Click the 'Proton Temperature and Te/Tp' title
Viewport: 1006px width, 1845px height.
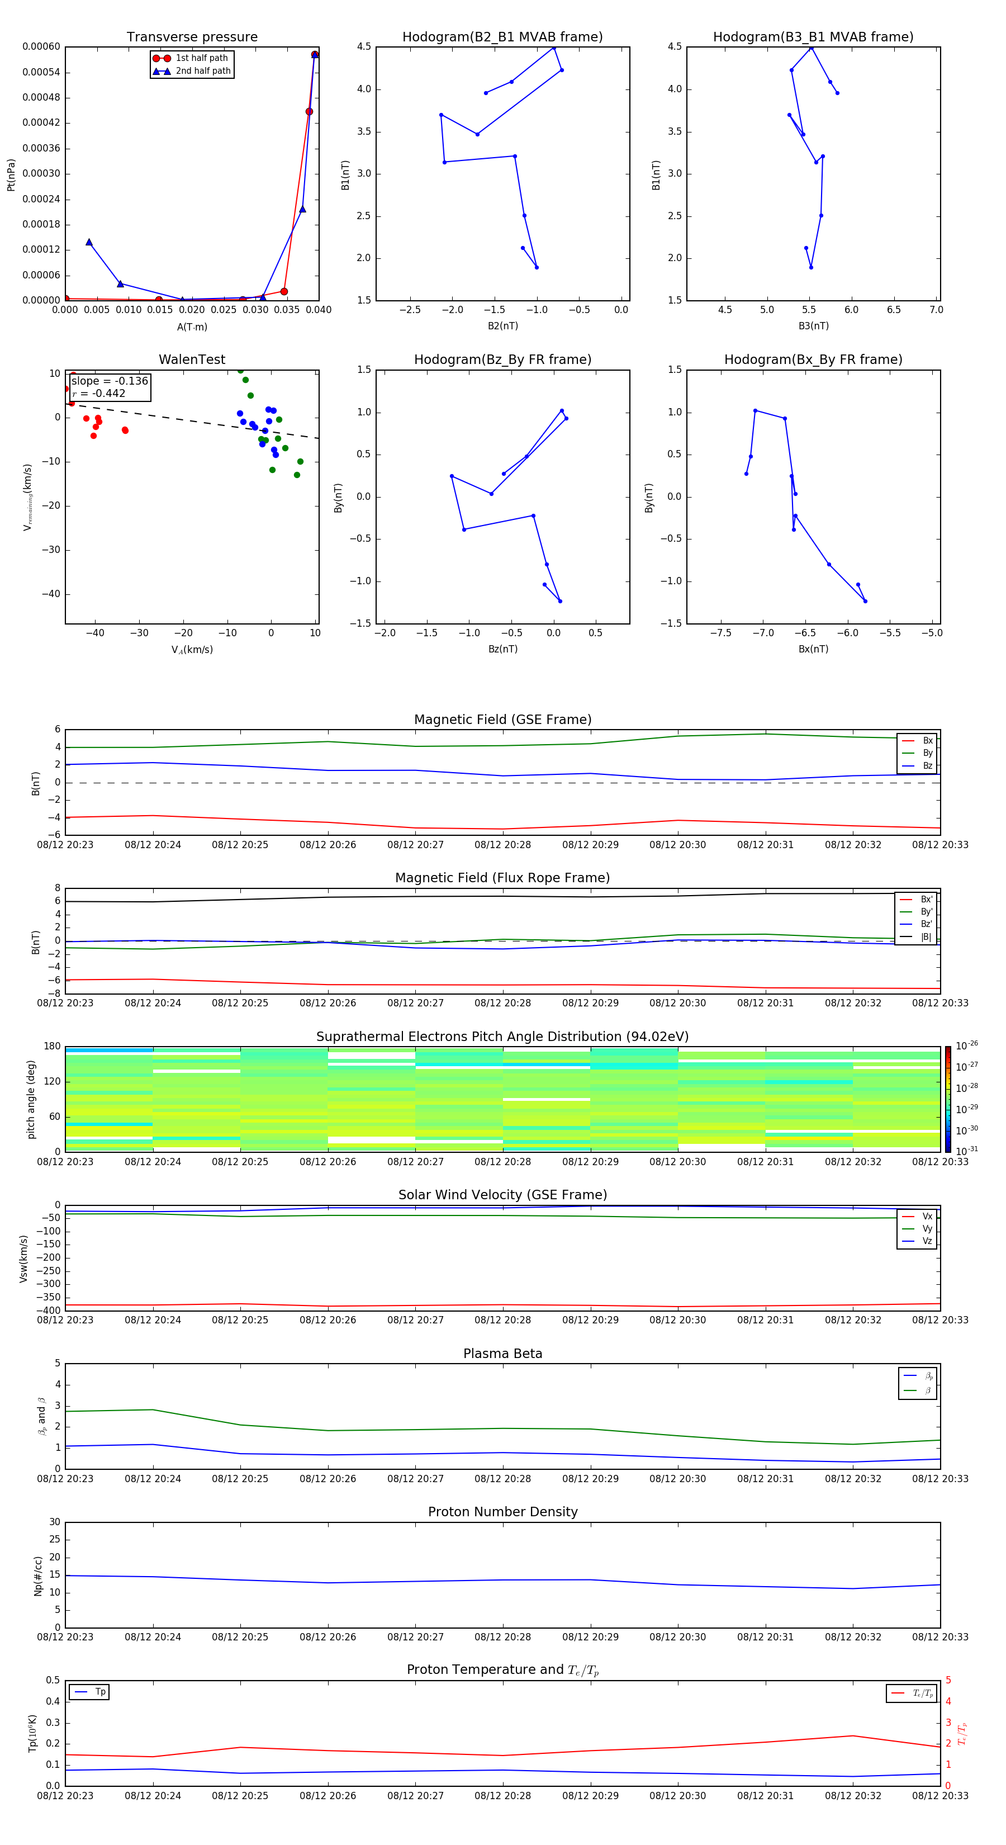click(502, 1669)
